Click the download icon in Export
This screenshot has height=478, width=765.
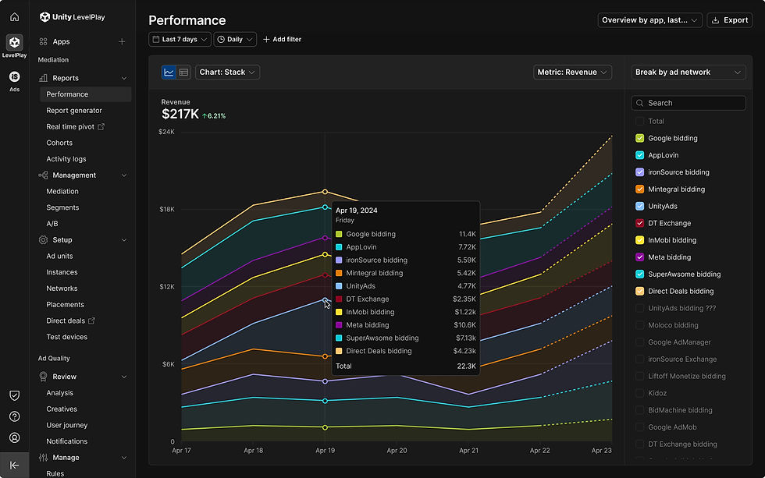(715, 20)
